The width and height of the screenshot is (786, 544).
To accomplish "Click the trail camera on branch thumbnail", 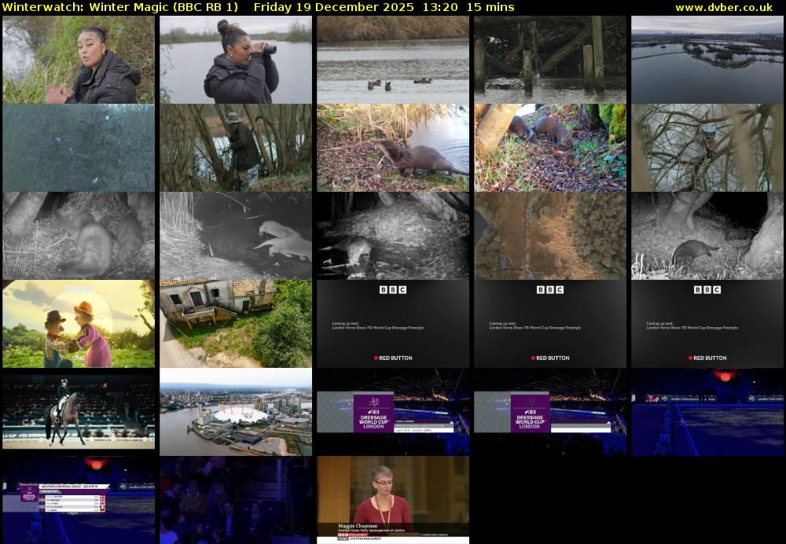I will 707,148.
